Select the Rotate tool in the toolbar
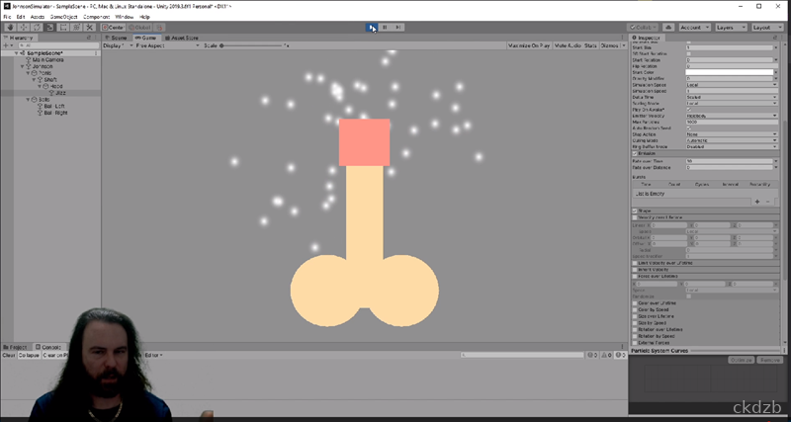Image resolution: width=791 pixels, height=422 pixels. [37, 28]
